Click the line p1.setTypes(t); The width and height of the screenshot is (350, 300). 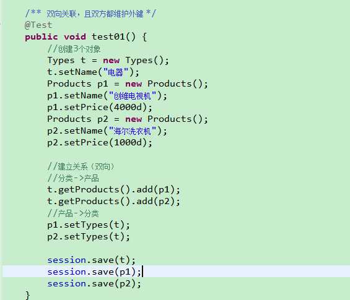(x=89, y=225)
